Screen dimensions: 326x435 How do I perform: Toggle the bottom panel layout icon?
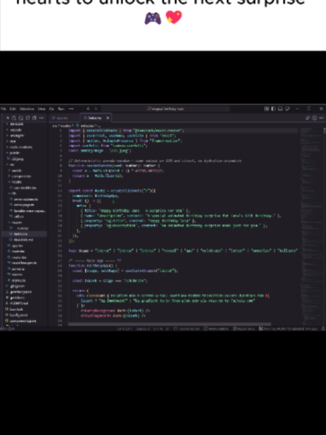coord(280,108)
